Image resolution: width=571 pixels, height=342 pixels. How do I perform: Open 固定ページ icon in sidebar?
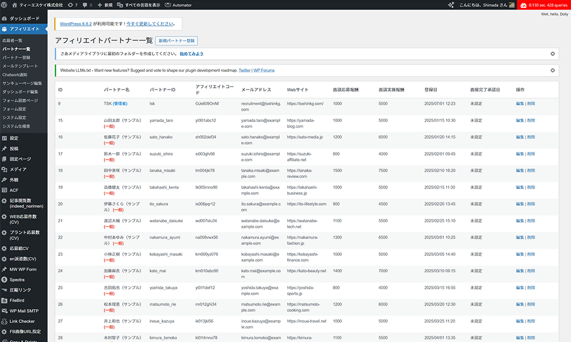tap(5, 159)
